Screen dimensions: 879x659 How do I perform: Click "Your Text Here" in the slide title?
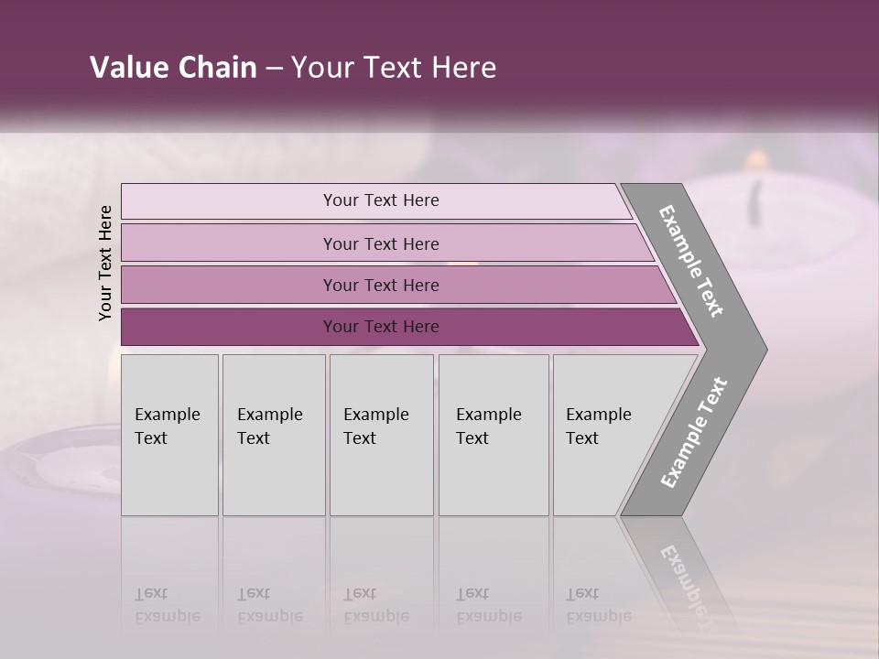pos(393,68)
